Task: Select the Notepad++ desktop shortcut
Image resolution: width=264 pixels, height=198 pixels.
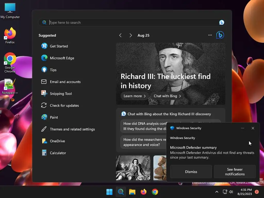Action: (x=10, y=86)
